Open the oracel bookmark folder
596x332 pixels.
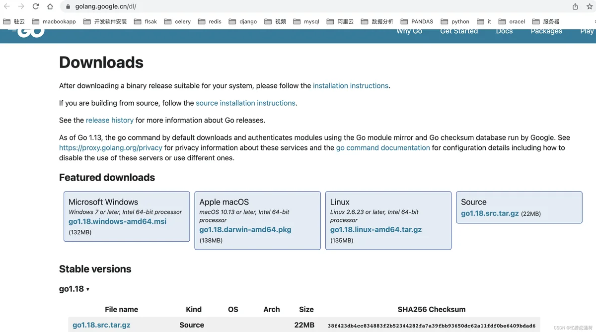point(512,21)
